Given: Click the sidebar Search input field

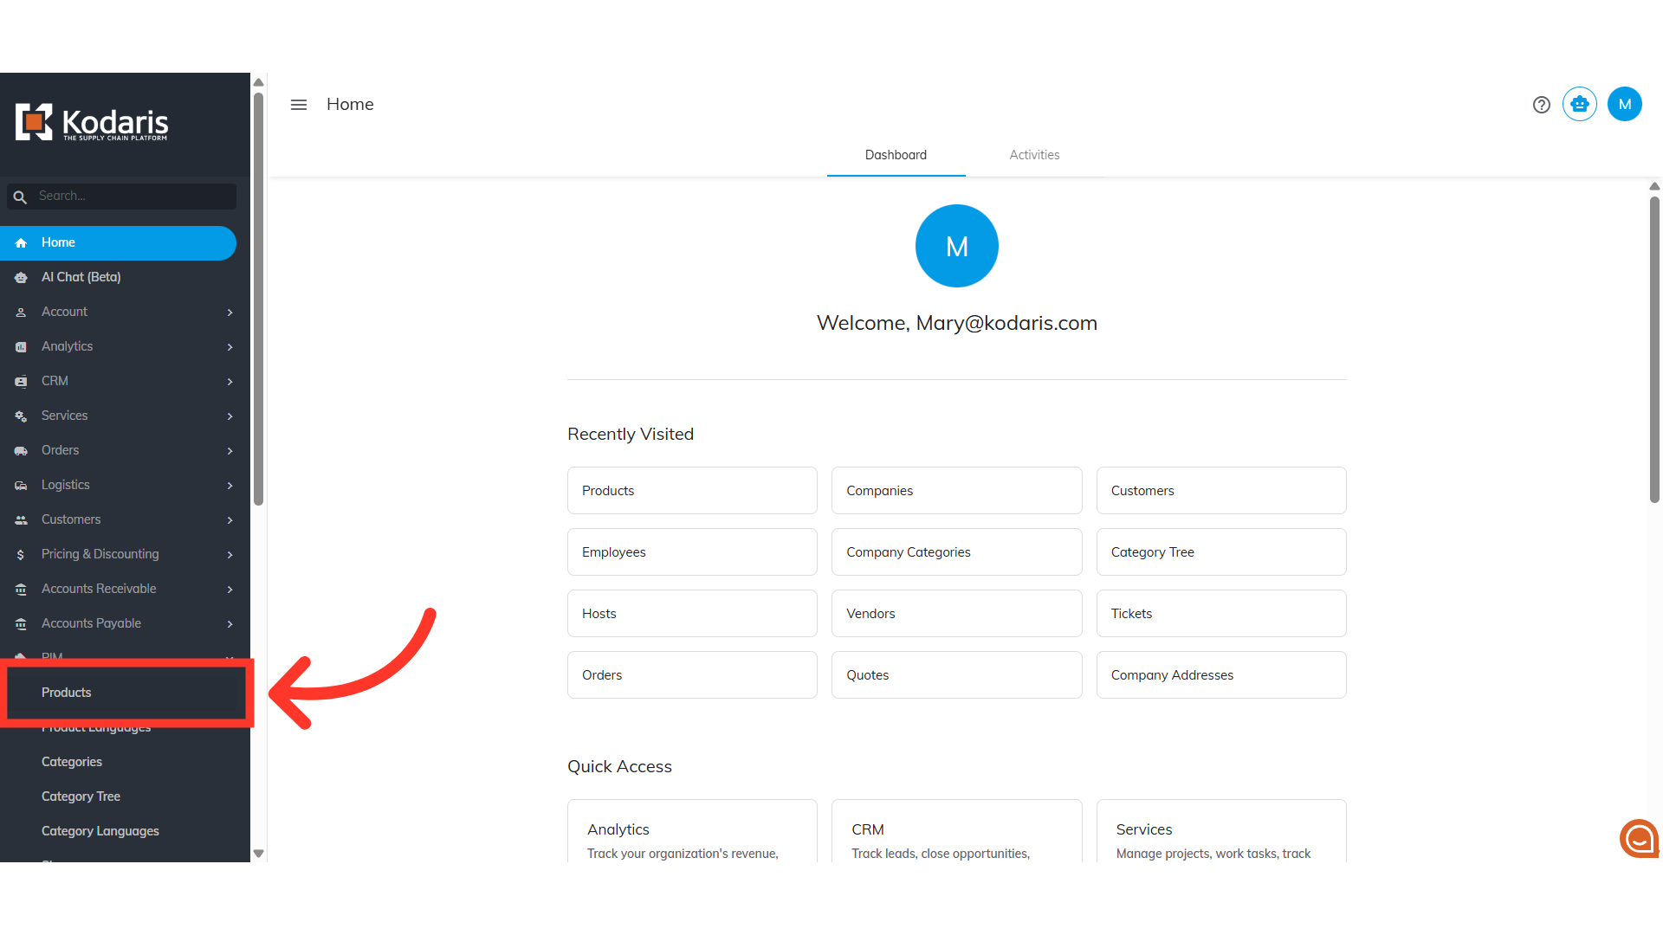Looking at the screenshot, I should [x=134, y=197].
